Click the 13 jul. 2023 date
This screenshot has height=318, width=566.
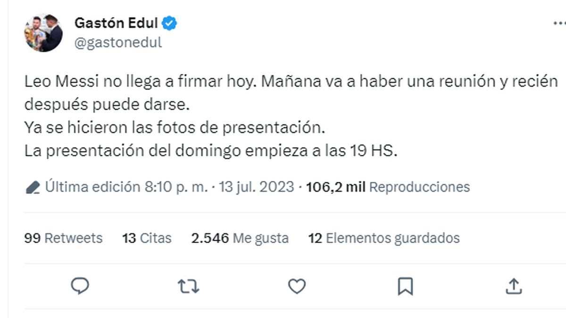pyautogui.click(x=257, y=187)
